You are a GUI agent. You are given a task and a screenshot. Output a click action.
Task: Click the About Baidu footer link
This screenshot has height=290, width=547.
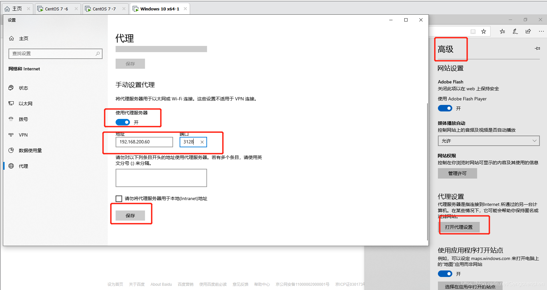161,284
